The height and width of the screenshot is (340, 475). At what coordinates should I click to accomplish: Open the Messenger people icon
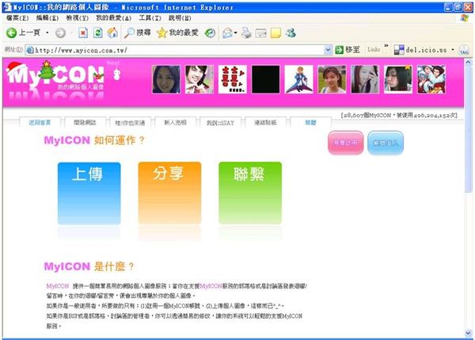(291, 32)
